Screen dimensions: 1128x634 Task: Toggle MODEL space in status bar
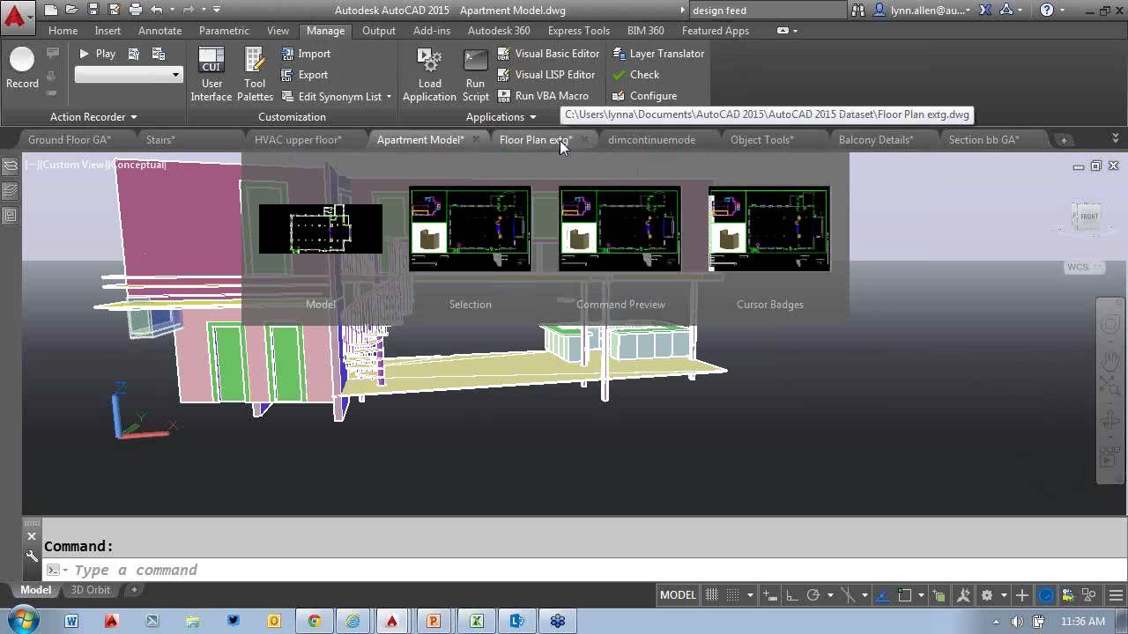pyautogui.click(x=678, y=595)
